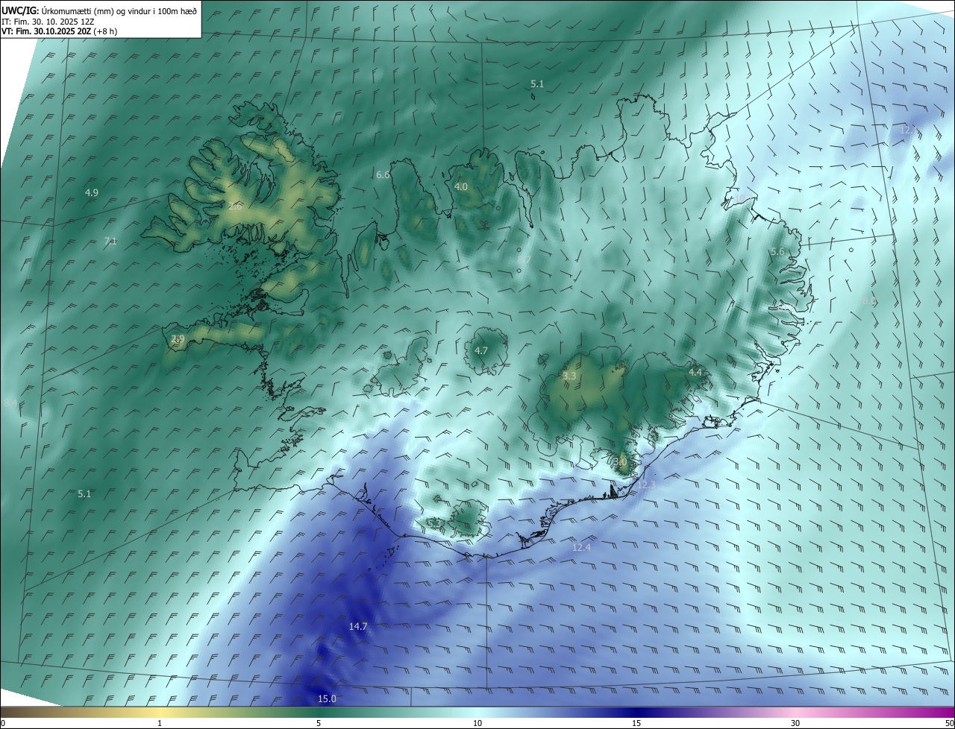This screenshot has width=955, height=729.
Task: Click the 6.6 value label
Action: pyautogui.click(x=383, y=174)
